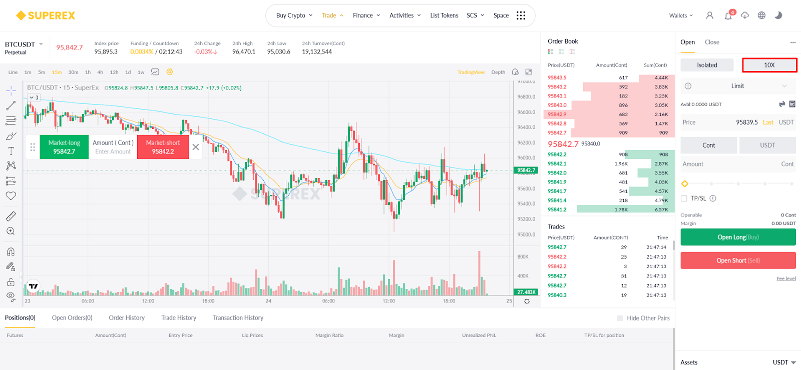Toggle dark mode moon icon
801x370 pixels.
(x=778, y=15)
